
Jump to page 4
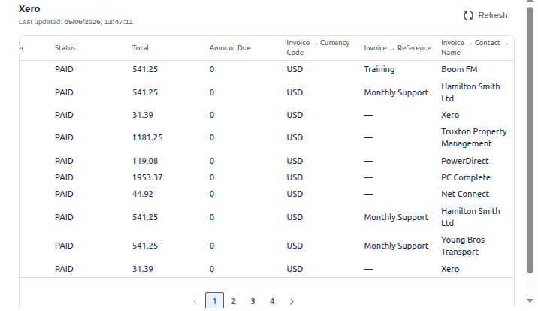coord(272,301)
